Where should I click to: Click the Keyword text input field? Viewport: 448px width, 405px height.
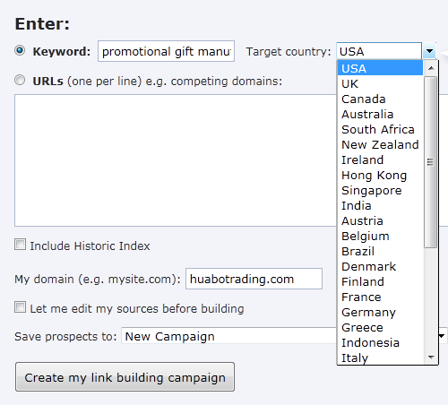point(166,51)
